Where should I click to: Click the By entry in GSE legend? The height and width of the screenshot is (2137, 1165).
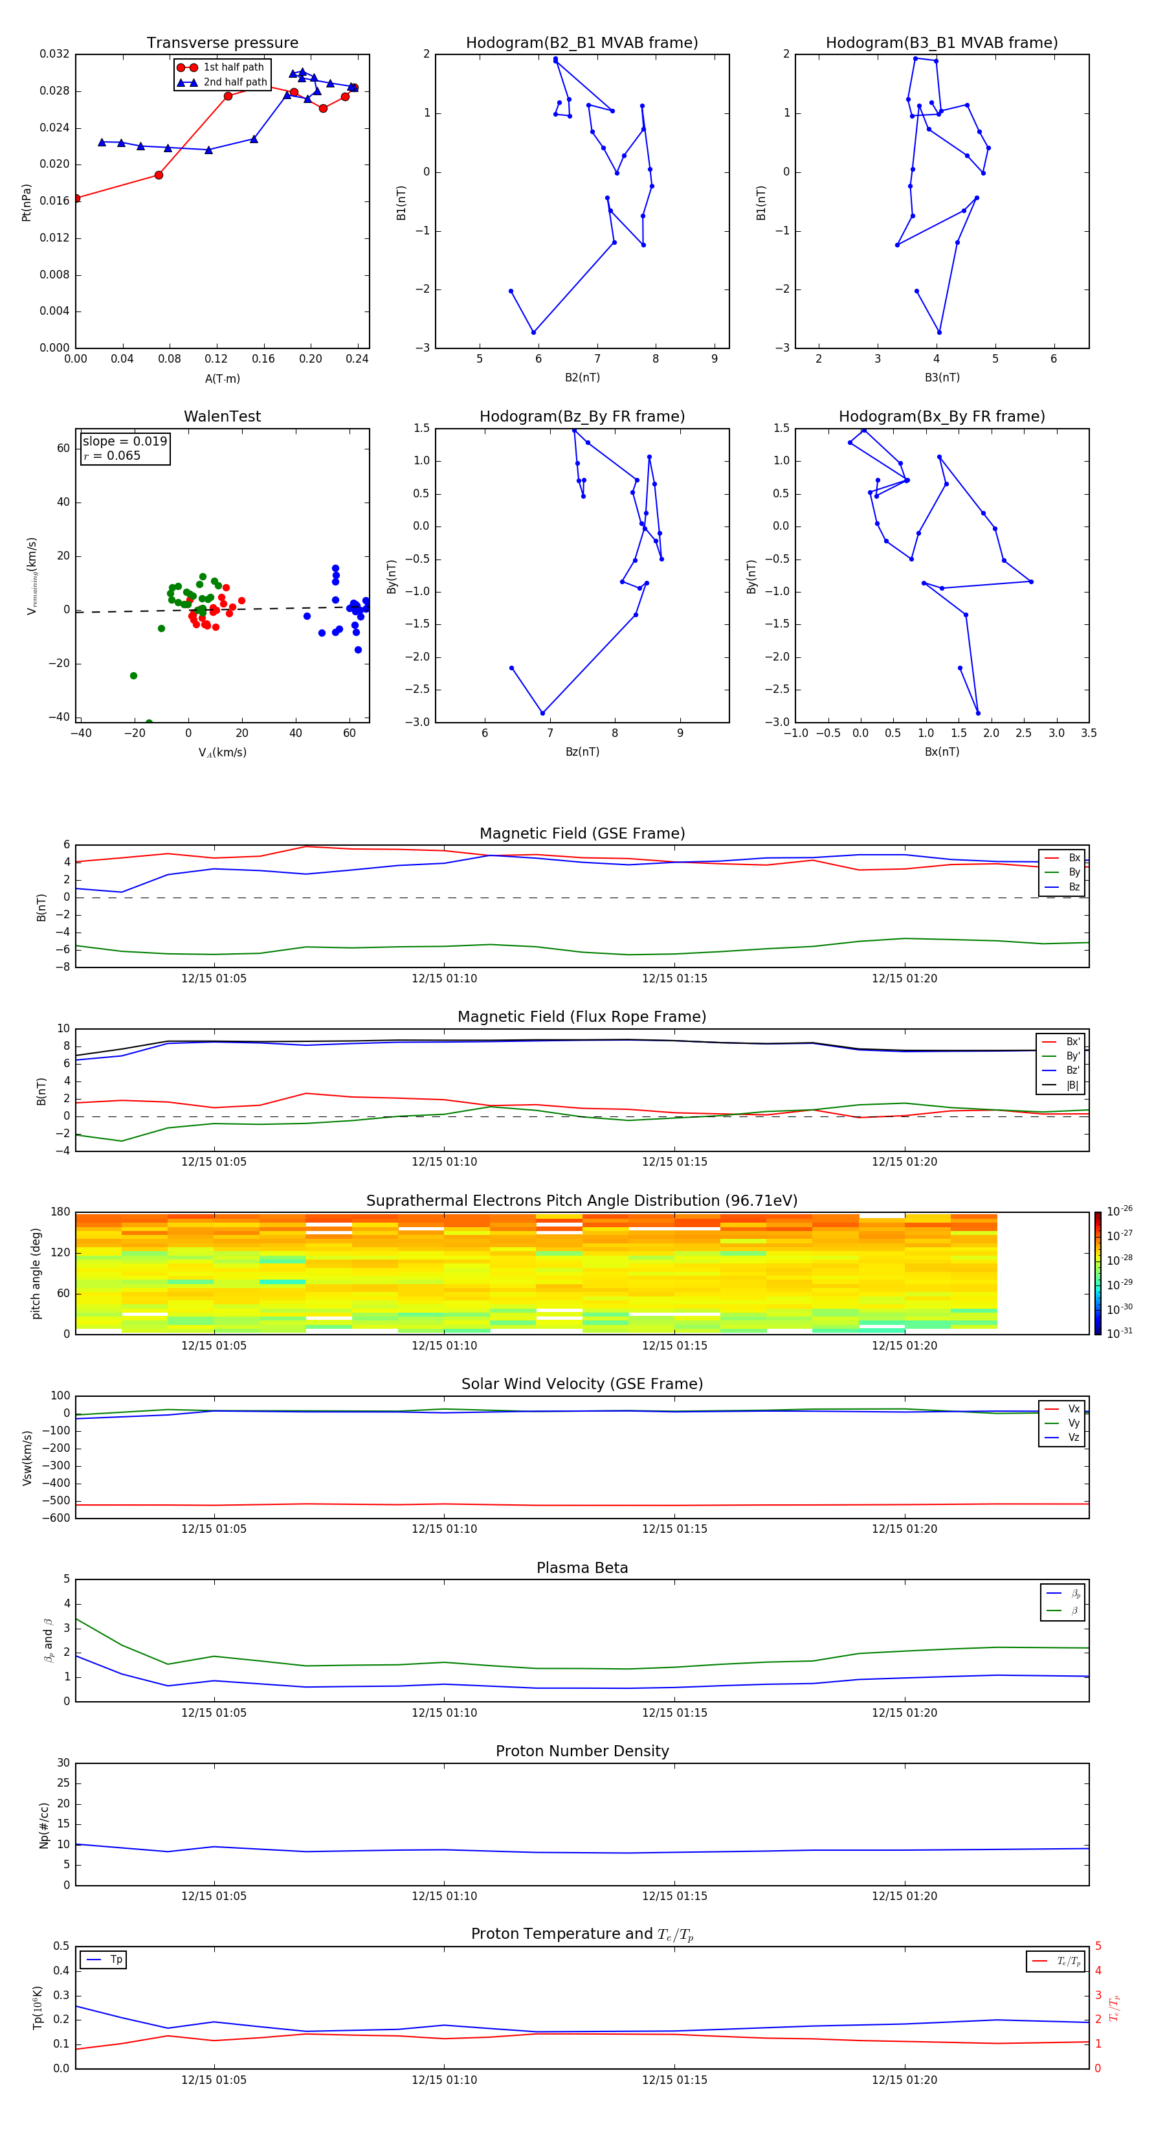pos(1062,873)
